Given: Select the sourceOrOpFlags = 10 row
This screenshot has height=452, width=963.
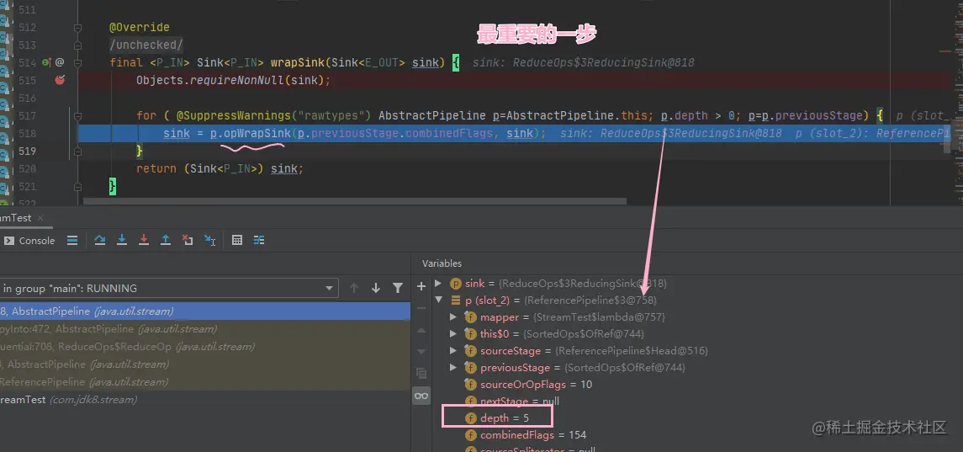Looking at the screenshot, I should 529,385.
